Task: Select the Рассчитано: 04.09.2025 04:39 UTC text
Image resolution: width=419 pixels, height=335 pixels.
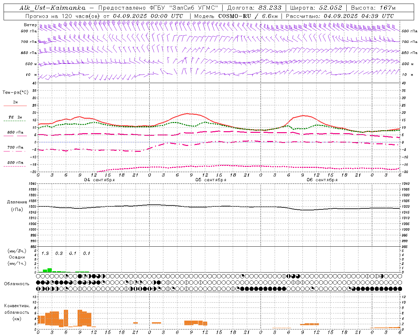Action: click(x=340, y=16)
